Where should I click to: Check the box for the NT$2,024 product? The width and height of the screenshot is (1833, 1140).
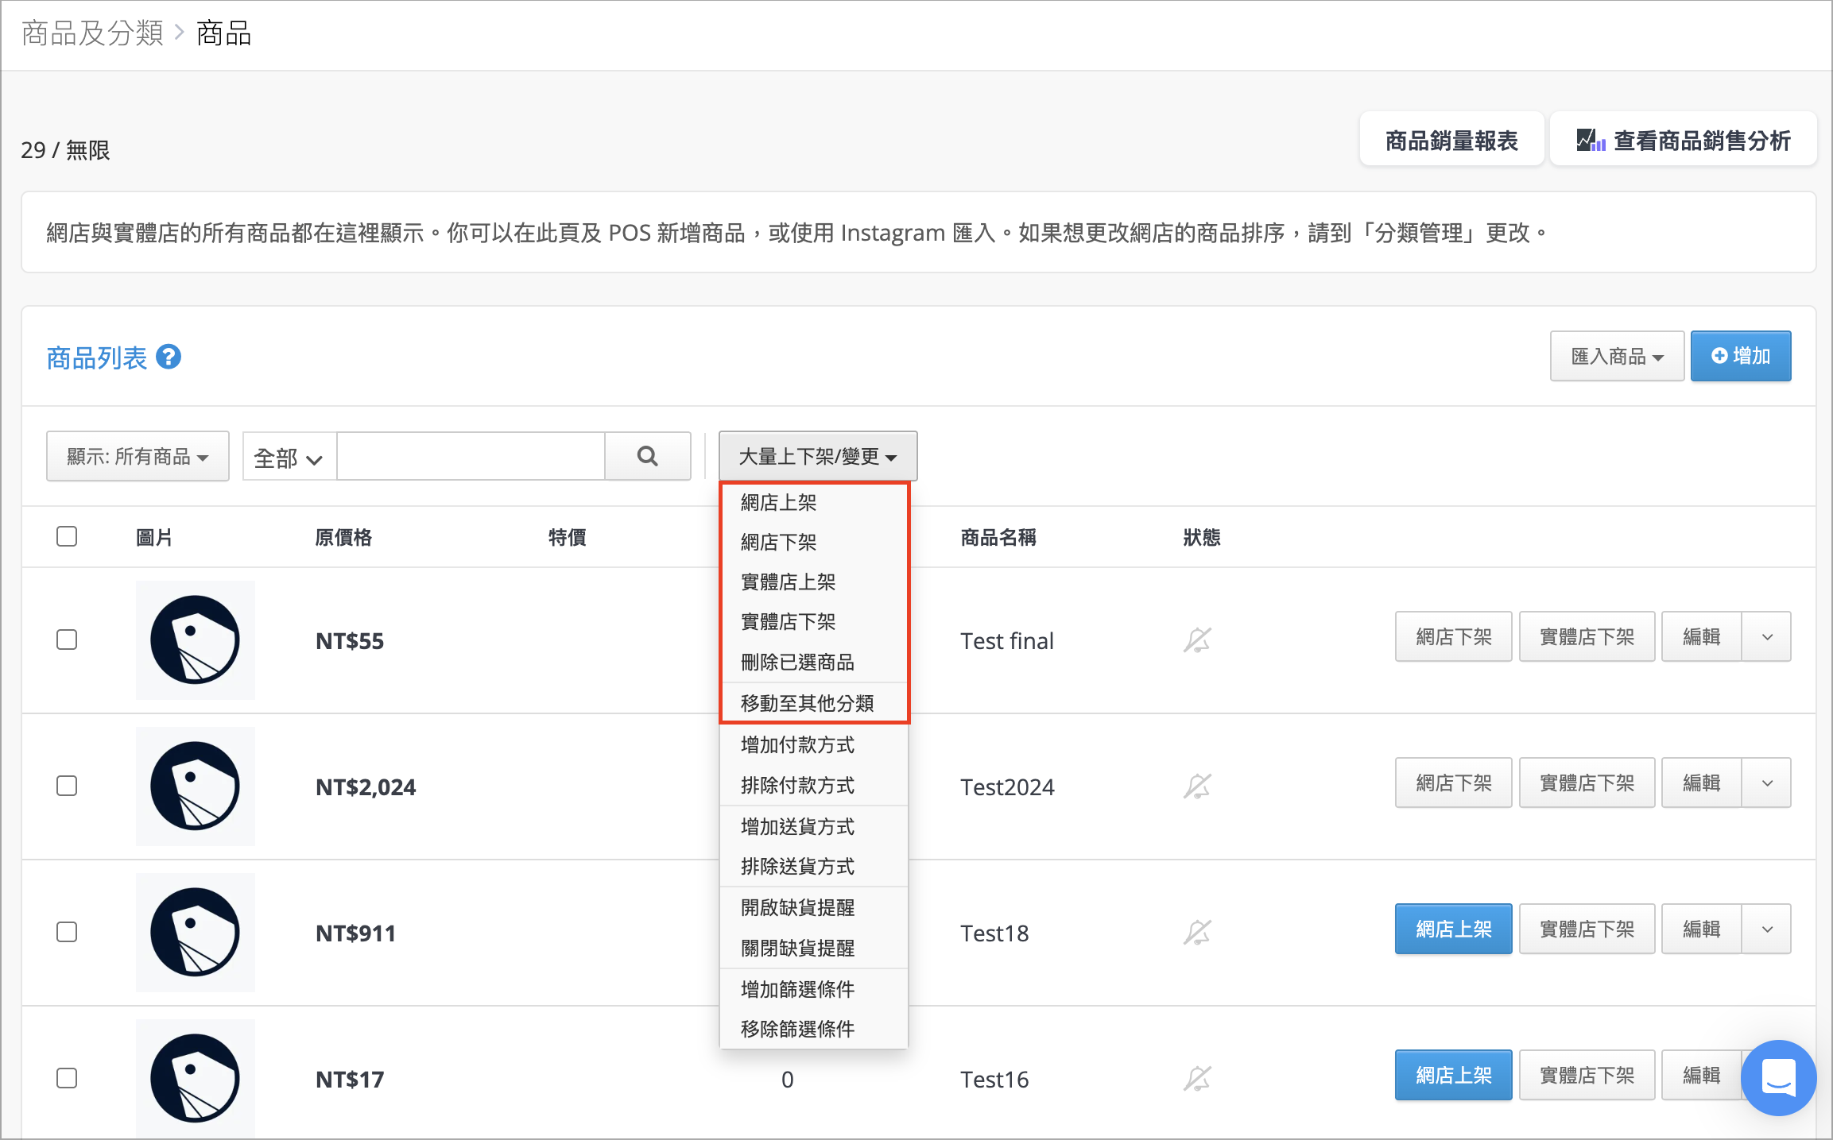click(x=67, y=786)
